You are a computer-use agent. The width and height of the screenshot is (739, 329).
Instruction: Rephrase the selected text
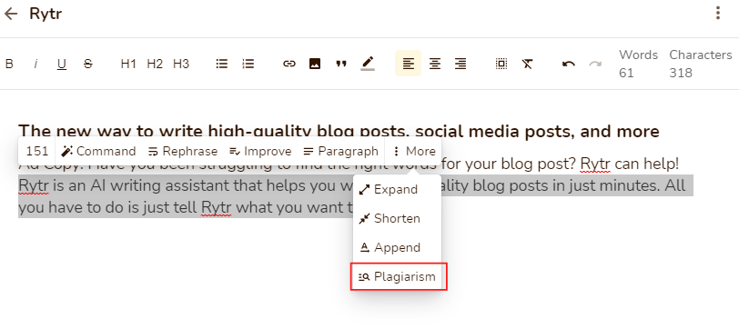[x=183, y=151]
